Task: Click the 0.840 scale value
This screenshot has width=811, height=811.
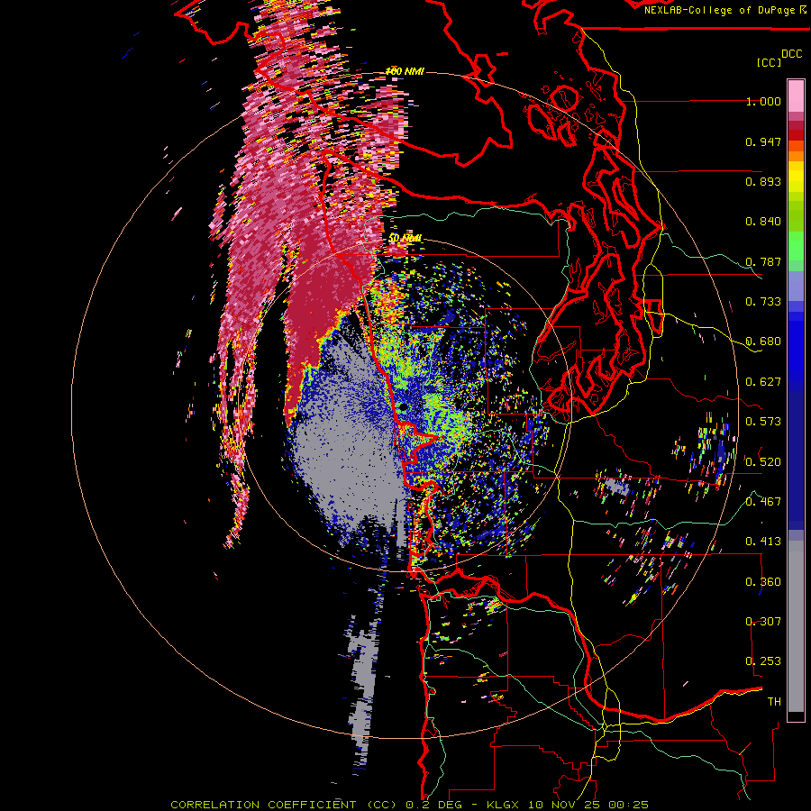Action: [763, 222]
